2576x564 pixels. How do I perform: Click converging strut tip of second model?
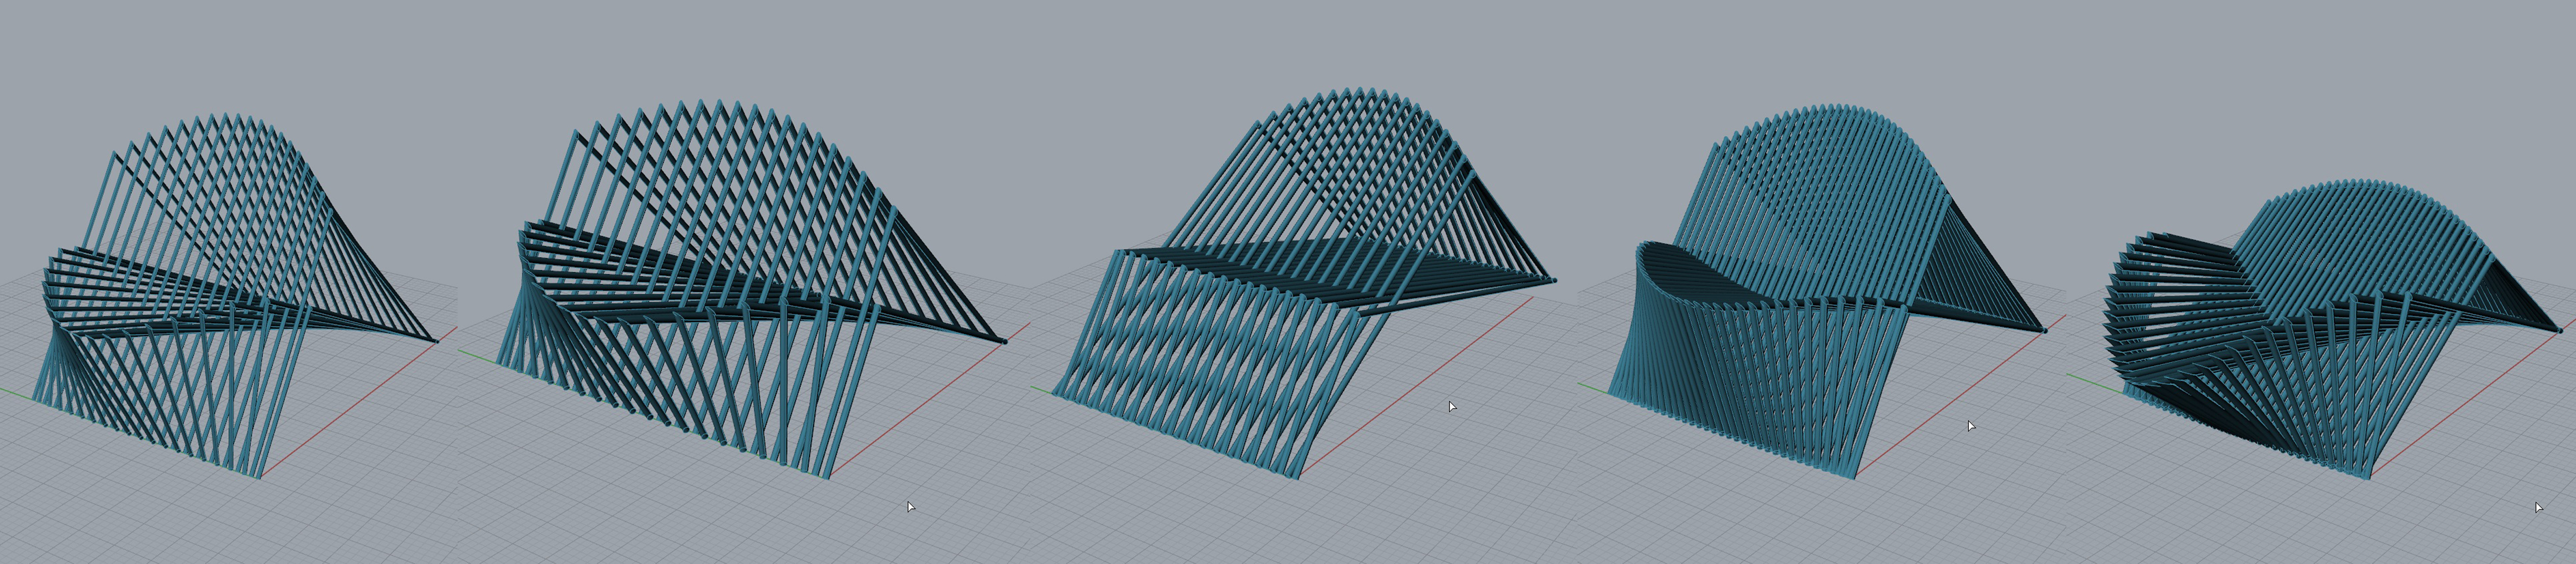click(x=1003, y=341)
